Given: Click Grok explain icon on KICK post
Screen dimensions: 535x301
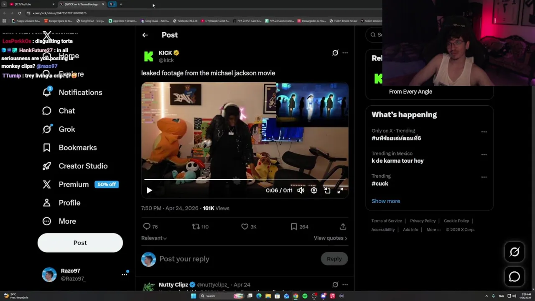Looking at the screenshot, I should [335, 53].
